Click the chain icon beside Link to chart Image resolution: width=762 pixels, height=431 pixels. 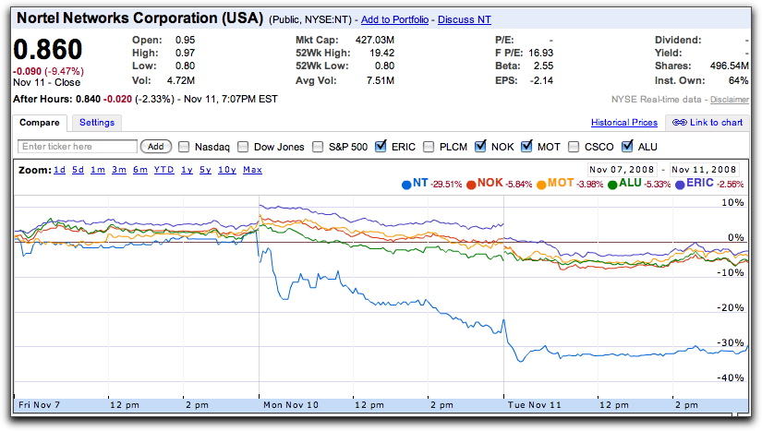[680, 123]
